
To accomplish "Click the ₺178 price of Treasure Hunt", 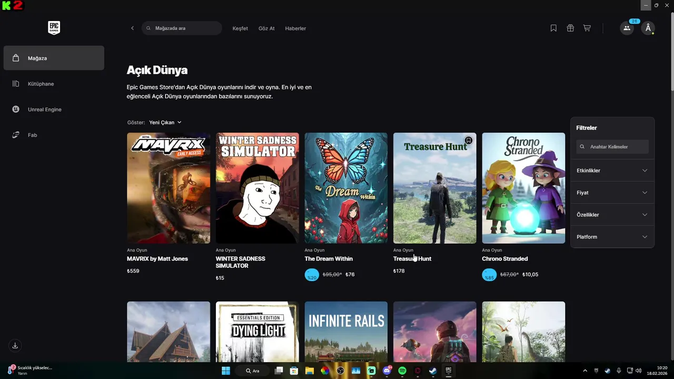I will pyautogui.click(x=399, y=271).
